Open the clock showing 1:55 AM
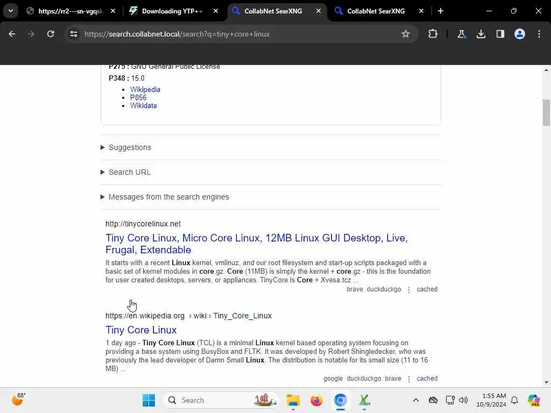Image resolution: width=551 pixels, height=413 pixels. pyautogui.click(x=491, y=400)
